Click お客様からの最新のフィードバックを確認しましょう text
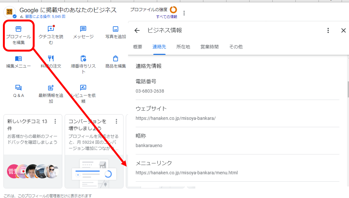The image size is (349, 198). point(32,139)
